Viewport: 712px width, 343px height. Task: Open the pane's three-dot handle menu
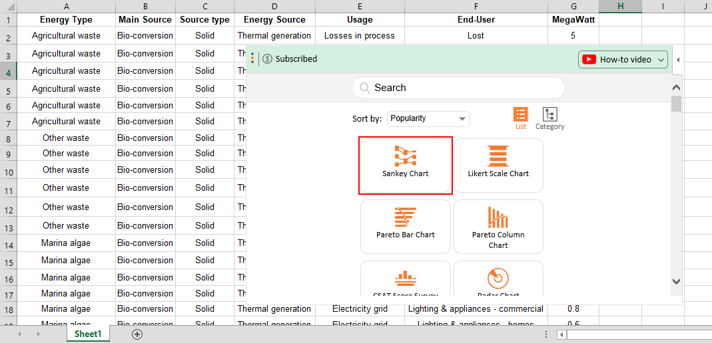pyautogui.click(x=252, y=58)
